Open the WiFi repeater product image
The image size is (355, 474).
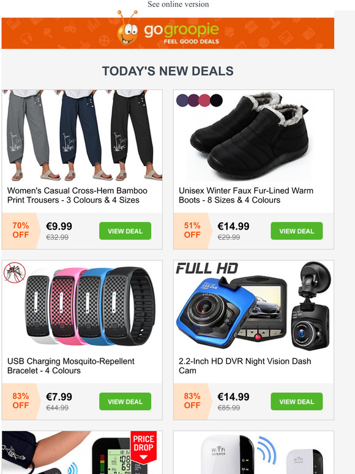point(253,453)
